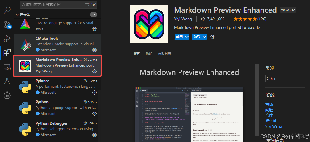Click the five-star rating of the extension

[245, 19]
